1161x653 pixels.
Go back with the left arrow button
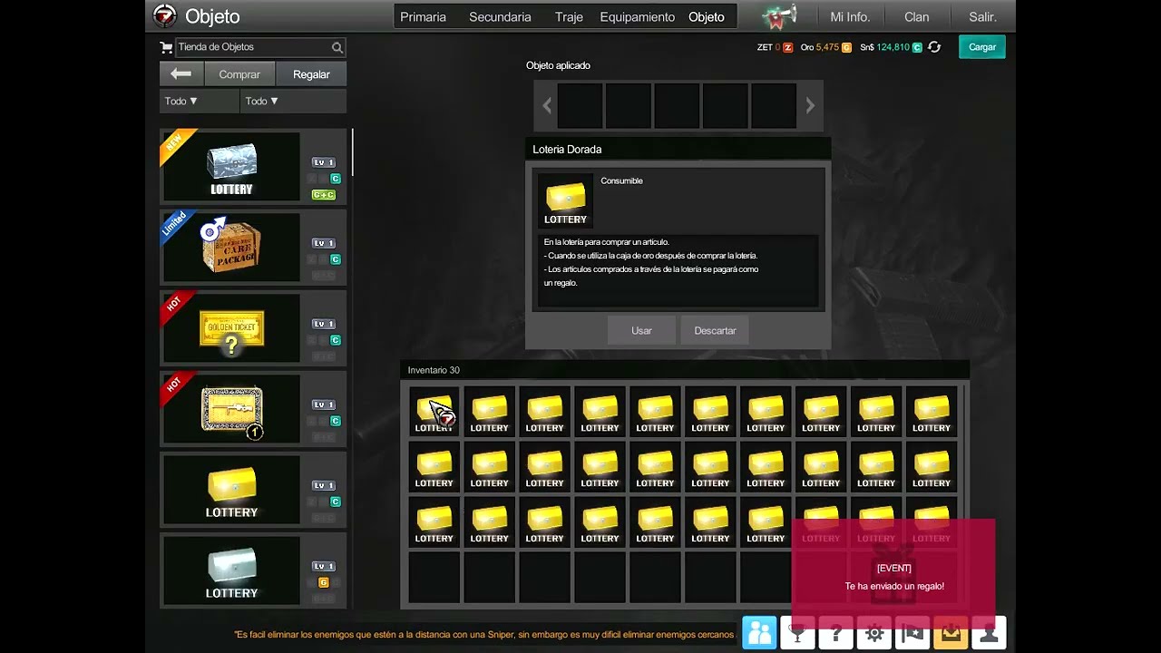tap(180, 74)
